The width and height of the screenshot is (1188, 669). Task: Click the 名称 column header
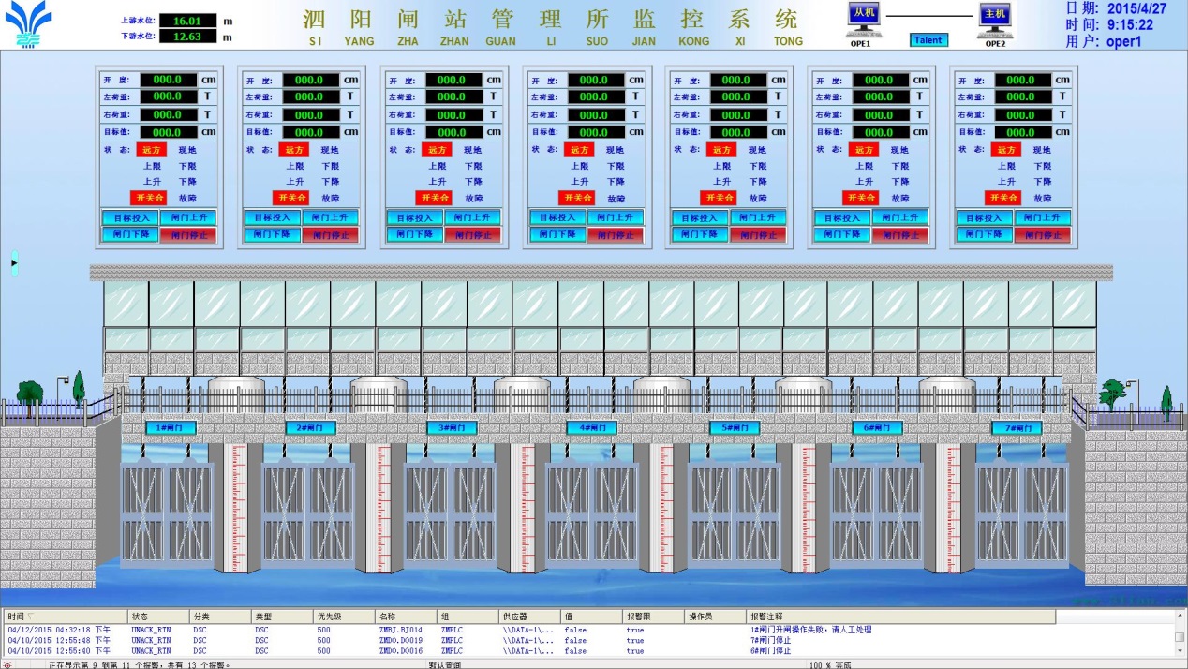pyautogui.click(x=406, y=617)
